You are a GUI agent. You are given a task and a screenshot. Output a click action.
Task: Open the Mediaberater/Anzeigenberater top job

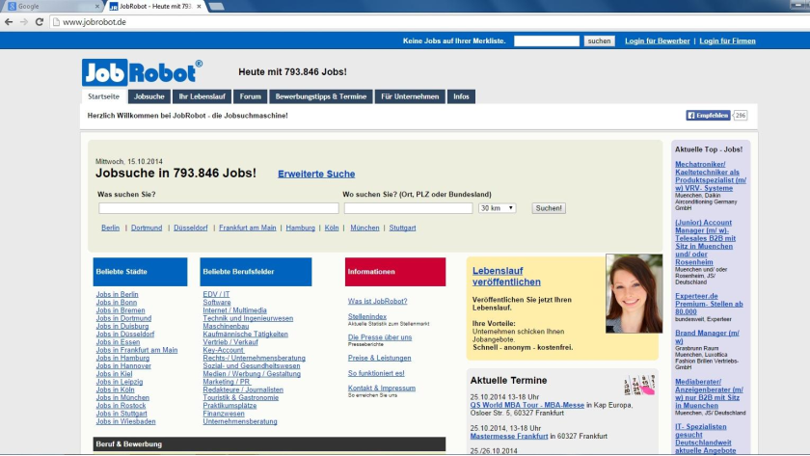click(x=709, y=393)
